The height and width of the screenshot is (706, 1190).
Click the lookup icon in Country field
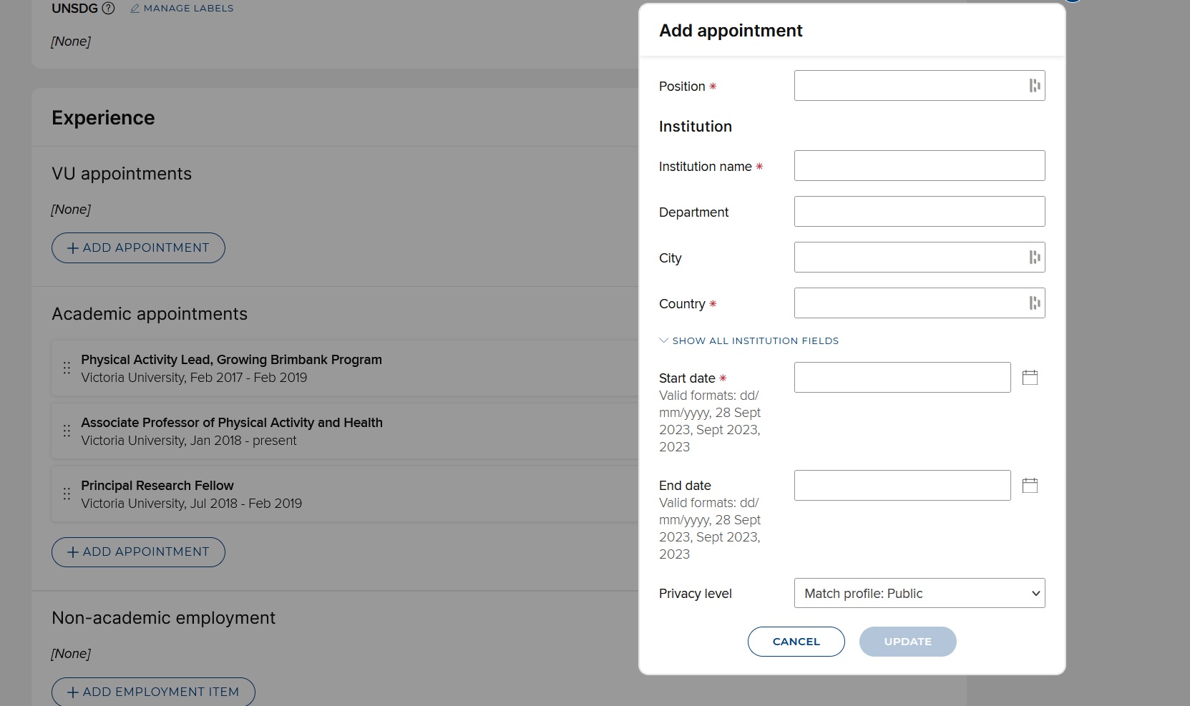click(x=1034, y=303)
